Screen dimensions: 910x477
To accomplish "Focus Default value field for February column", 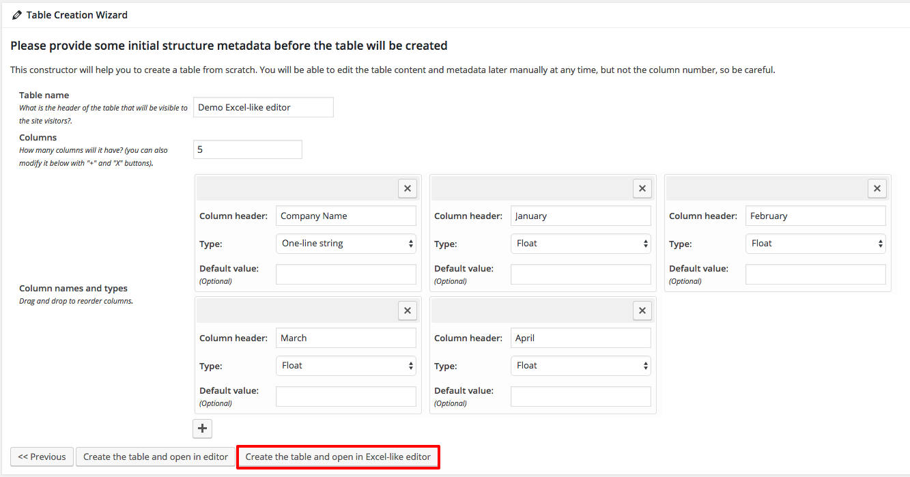I will point(816,274).
